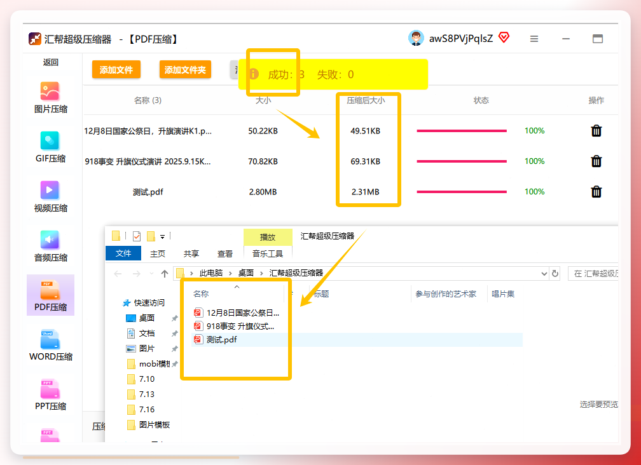641x465 pixels.
Task: Open the 图片模板 folder in navigation pane
Action: coord(149,424)
